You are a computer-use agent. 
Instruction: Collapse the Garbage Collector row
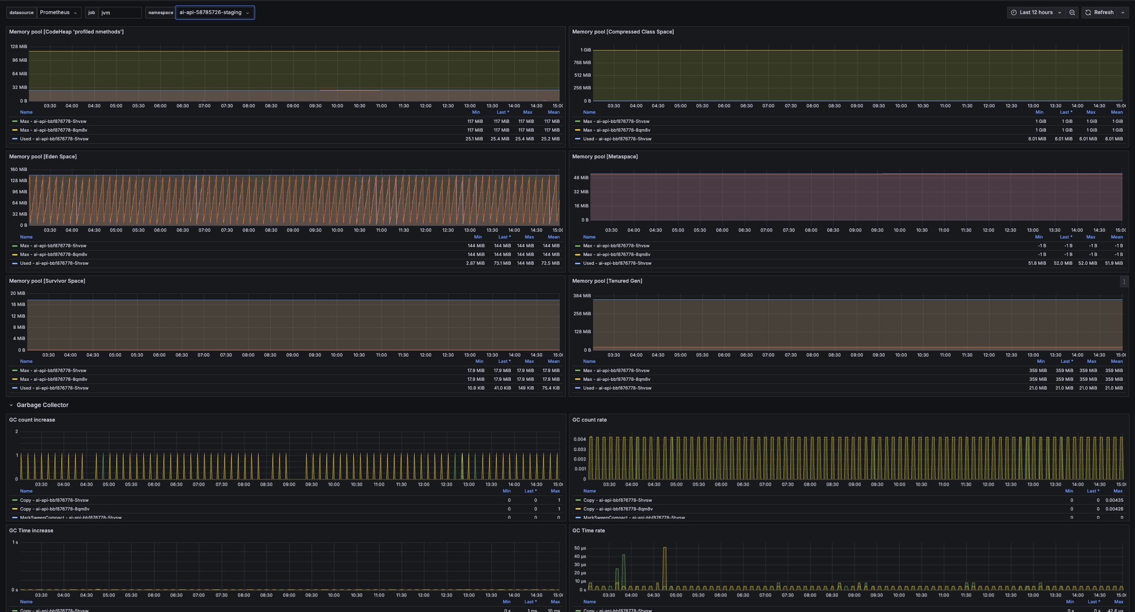(x=11, y=405)
